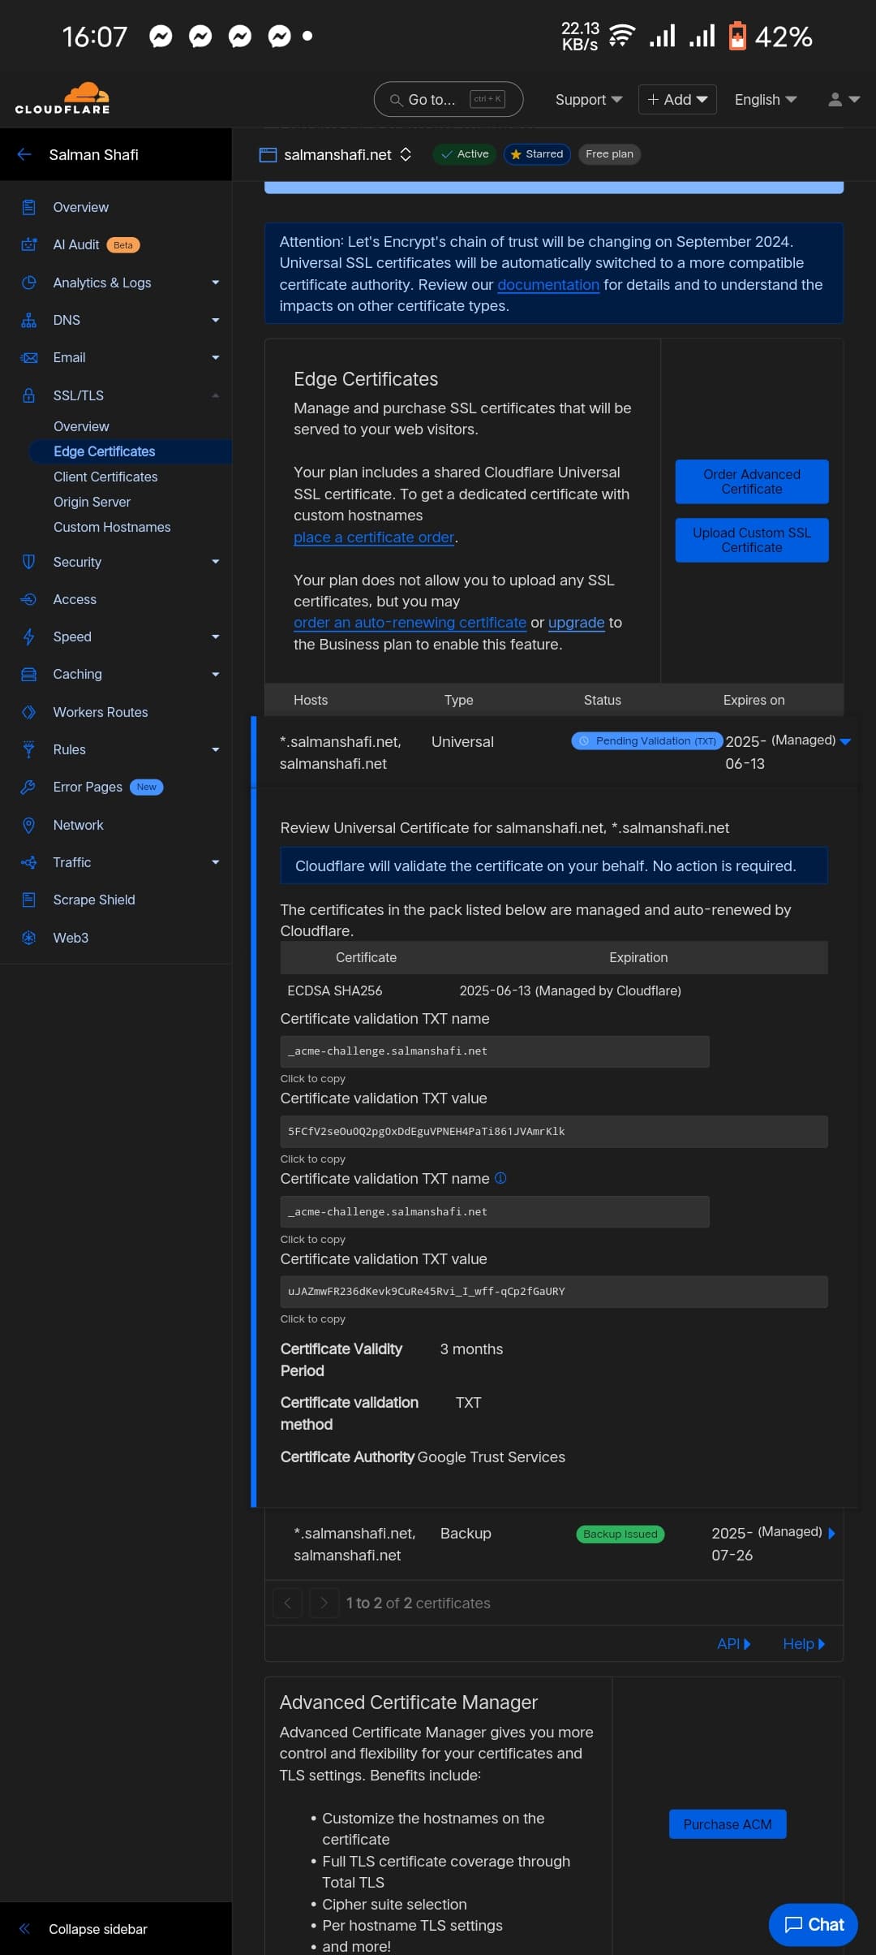The height and width of the screenshot is (1955, 876).
Task: Collapse the Universal certificate row details
Action: tap(845, 741)
